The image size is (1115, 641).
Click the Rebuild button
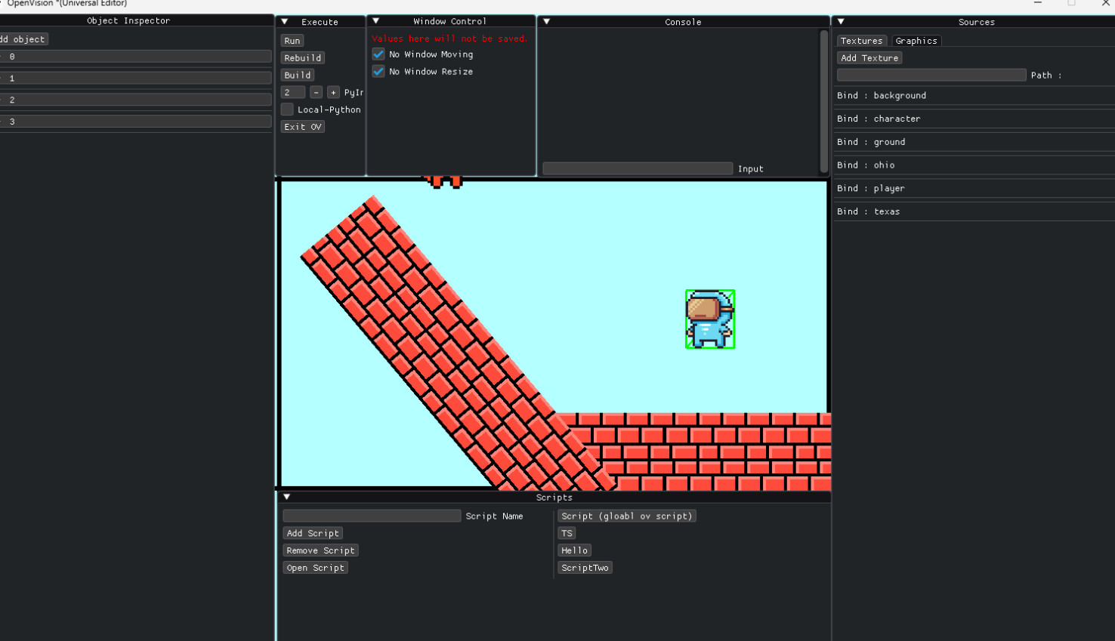(302, 57)
